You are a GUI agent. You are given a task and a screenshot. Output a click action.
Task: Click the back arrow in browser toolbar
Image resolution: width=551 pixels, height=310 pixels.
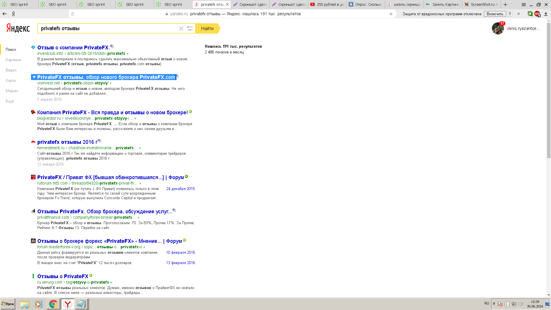click(5, 14)
